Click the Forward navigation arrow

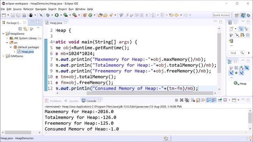click(x=185, y=15)
